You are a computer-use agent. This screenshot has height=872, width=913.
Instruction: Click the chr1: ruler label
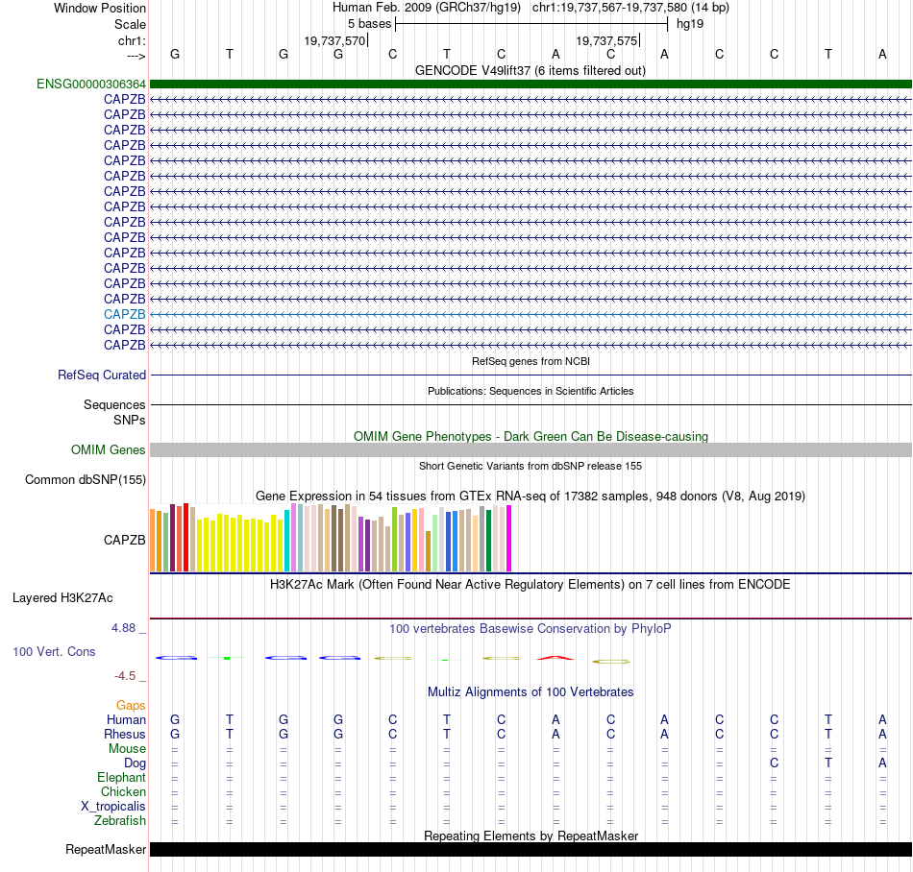point(132,40)
